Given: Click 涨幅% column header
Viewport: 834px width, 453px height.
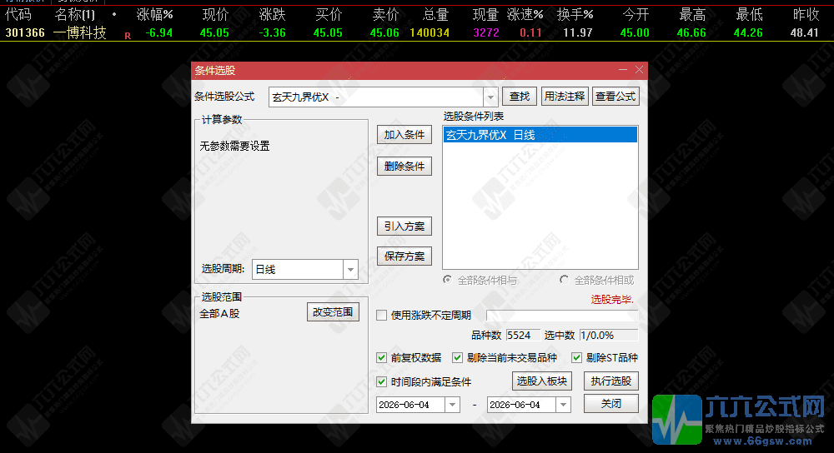Looking at the screenshot, I should (x=154, y=14).
